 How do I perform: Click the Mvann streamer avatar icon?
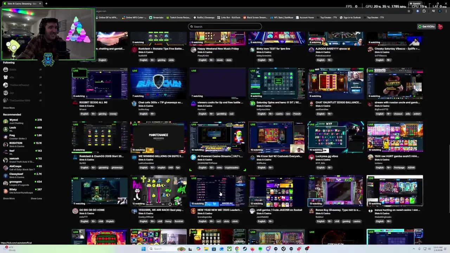pos(75,104)
